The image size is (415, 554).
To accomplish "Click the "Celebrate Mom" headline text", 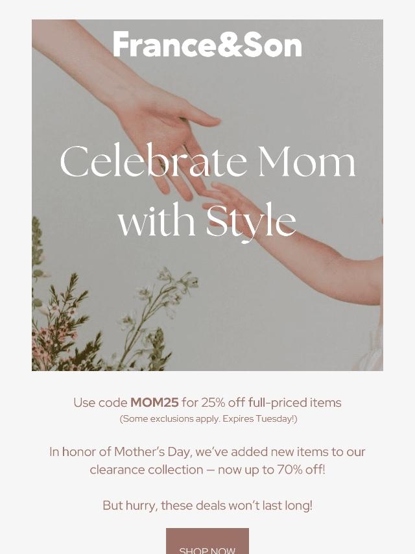I will pos(207,161).
